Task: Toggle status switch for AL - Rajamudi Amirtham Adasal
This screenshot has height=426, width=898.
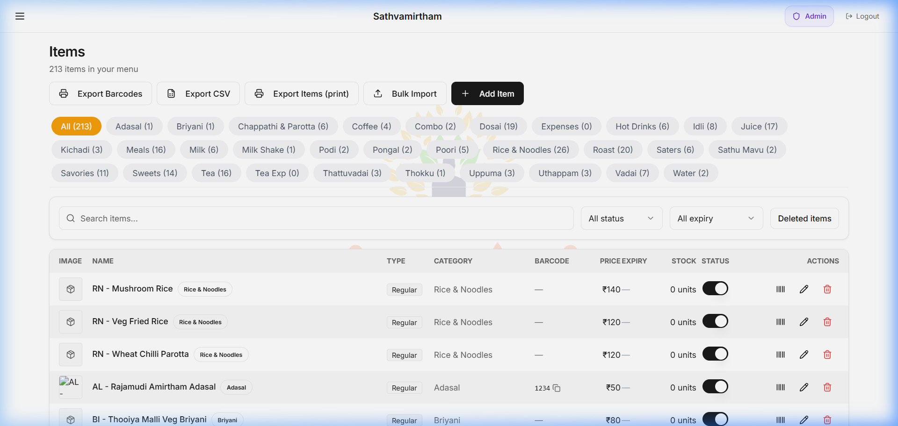Action: (715, 387)
